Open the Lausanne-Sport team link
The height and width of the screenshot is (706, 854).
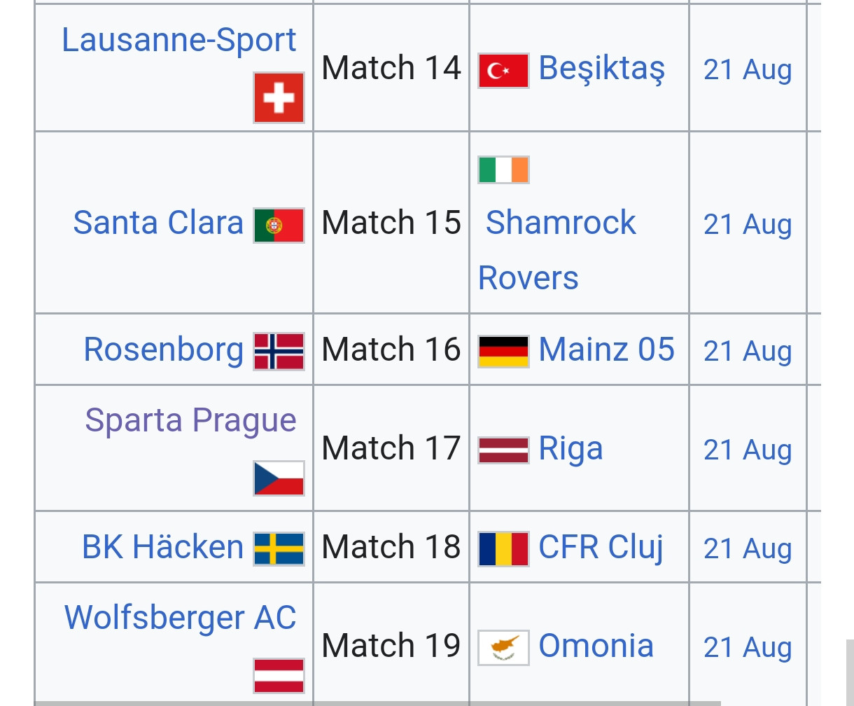click(179, 41)
